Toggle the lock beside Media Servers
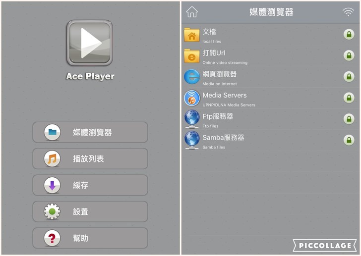This screenshot has width=361, height=256. click(x=349, y=98)
